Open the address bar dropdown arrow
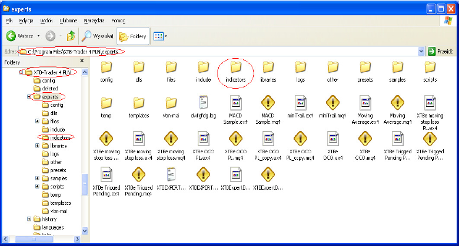Screen dimensions: 459x246 [422, 52]
